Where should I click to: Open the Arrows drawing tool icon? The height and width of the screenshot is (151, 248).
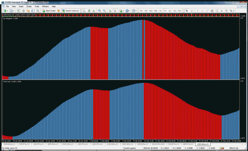(x=231, y=11)
